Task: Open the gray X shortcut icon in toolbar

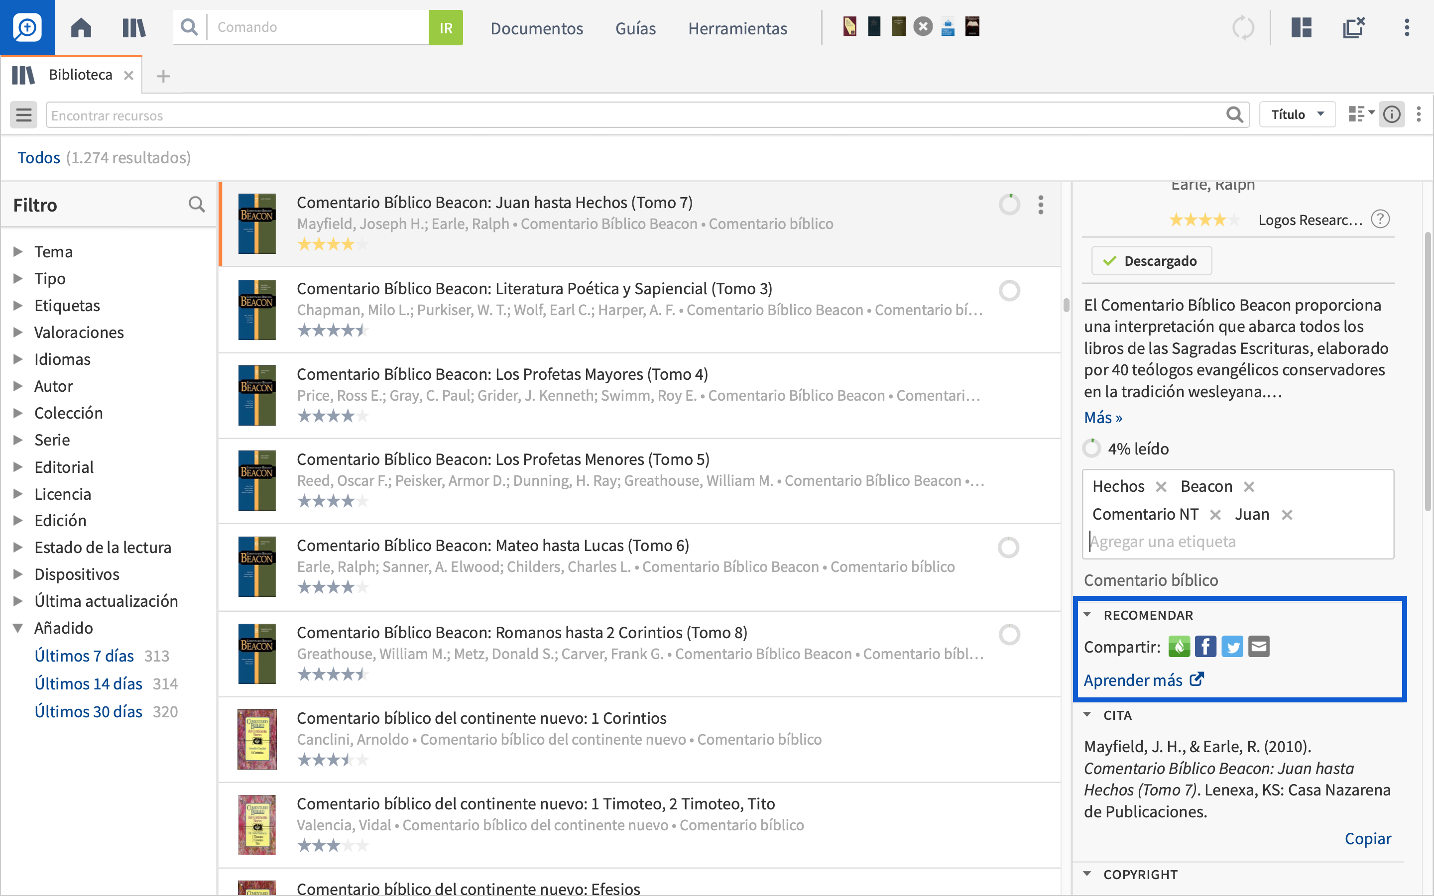Action: 923,27
